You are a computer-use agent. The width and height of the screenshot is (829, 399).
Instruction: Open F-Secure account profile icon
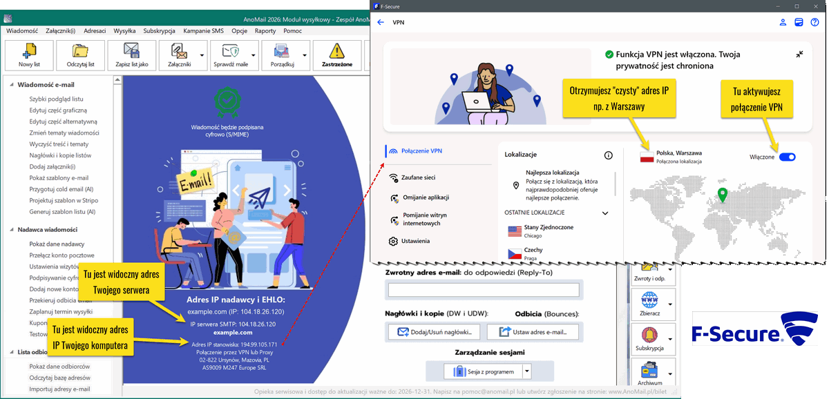coord(783,22)
